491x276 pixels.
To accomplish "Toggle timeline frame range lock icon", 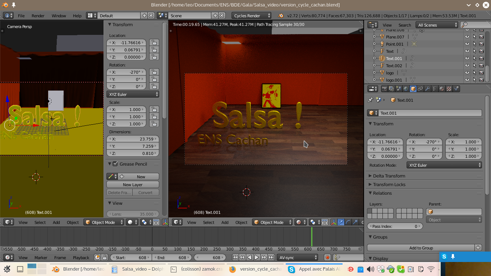I will click(105, 257).
